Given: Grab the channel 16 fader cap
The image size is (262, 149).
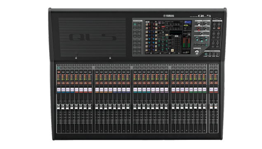Looking at the screenshot, I should coord(128,107).
